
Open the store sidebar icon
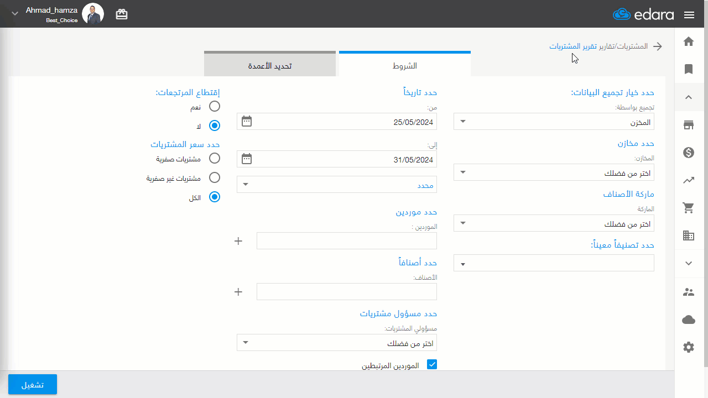(x=689, y=125)
